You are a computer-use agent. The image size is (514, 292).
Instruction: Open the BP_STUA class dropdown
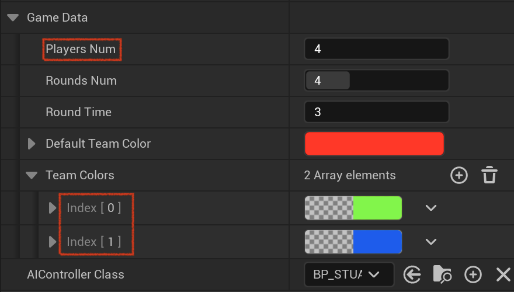pos(349,274)
